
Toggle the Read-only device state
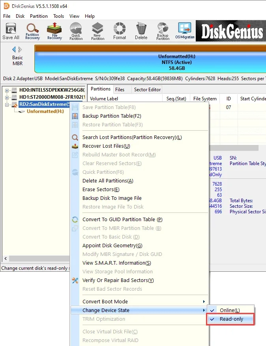tap(231, 319)
